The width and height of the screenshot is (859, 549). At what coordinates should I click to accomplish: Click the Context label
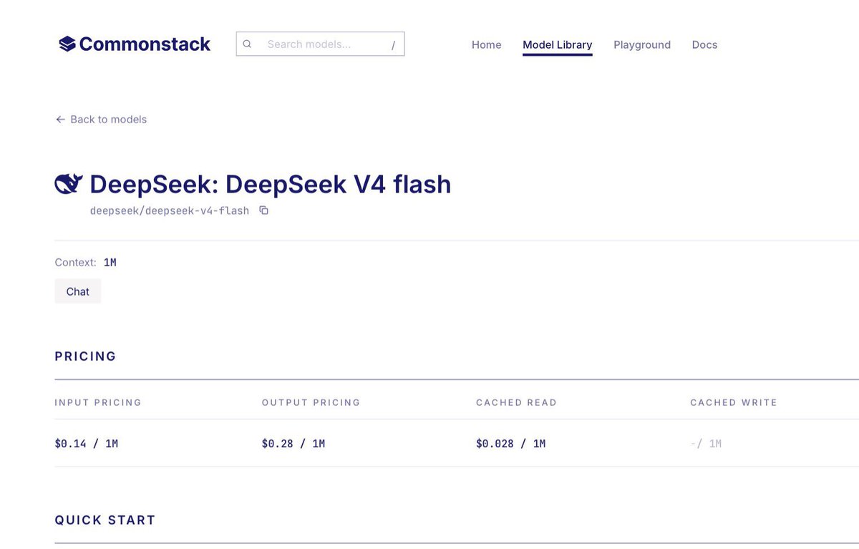click(x=76, y=263)
